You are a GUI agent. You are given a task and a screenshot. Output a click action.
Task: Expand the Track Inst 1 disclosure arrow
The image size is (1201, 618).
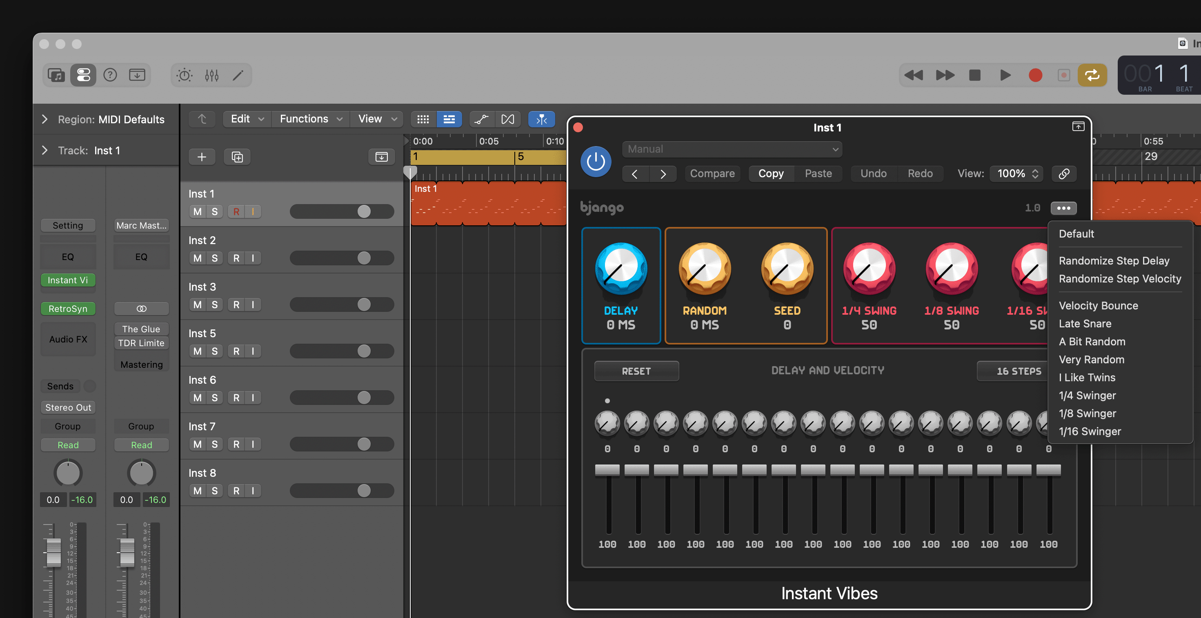click(45, 150)
